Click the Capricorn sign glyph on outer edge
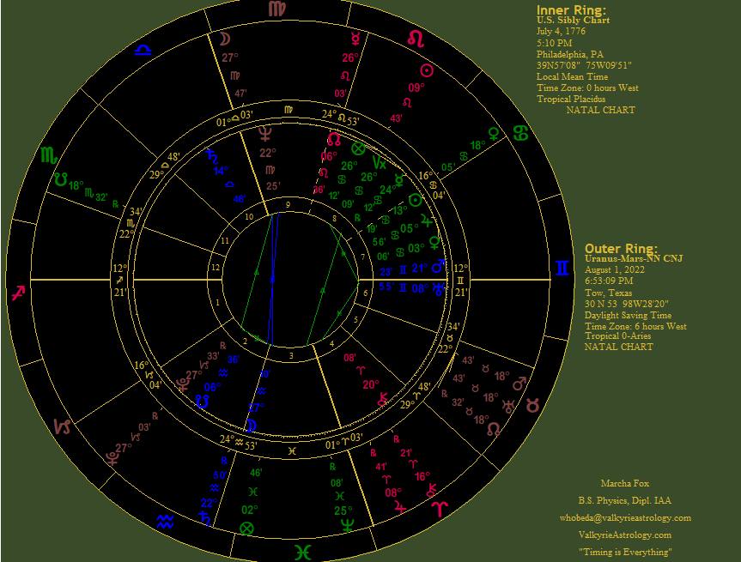741x562 pixels. 63,425
